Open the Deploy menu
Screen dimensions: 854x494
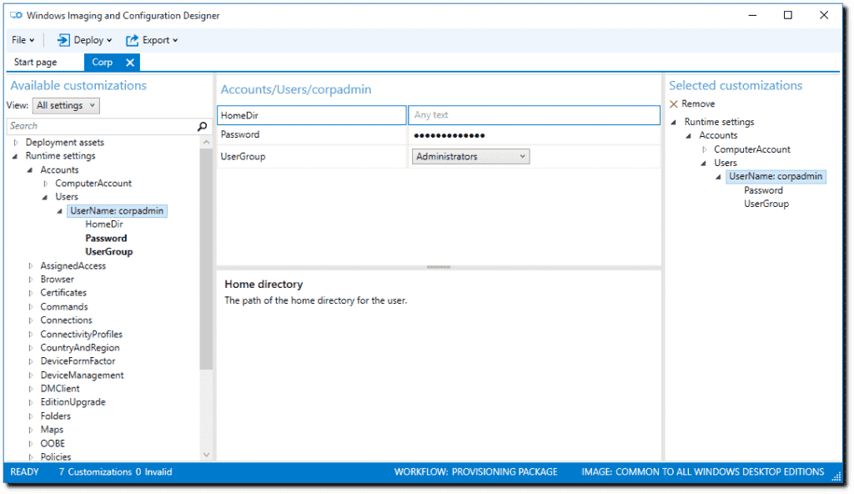84,40
